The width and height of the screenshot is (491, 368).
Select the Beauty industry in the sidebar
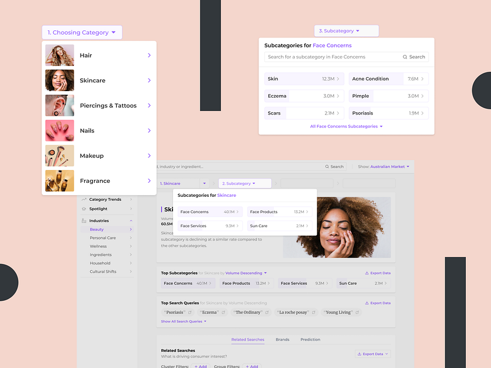pyautogui.click(x=97, y=229)
